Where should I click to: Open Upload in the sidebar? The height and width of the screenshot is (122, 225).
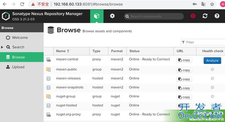pyautogui.click(x=22, y=67)
